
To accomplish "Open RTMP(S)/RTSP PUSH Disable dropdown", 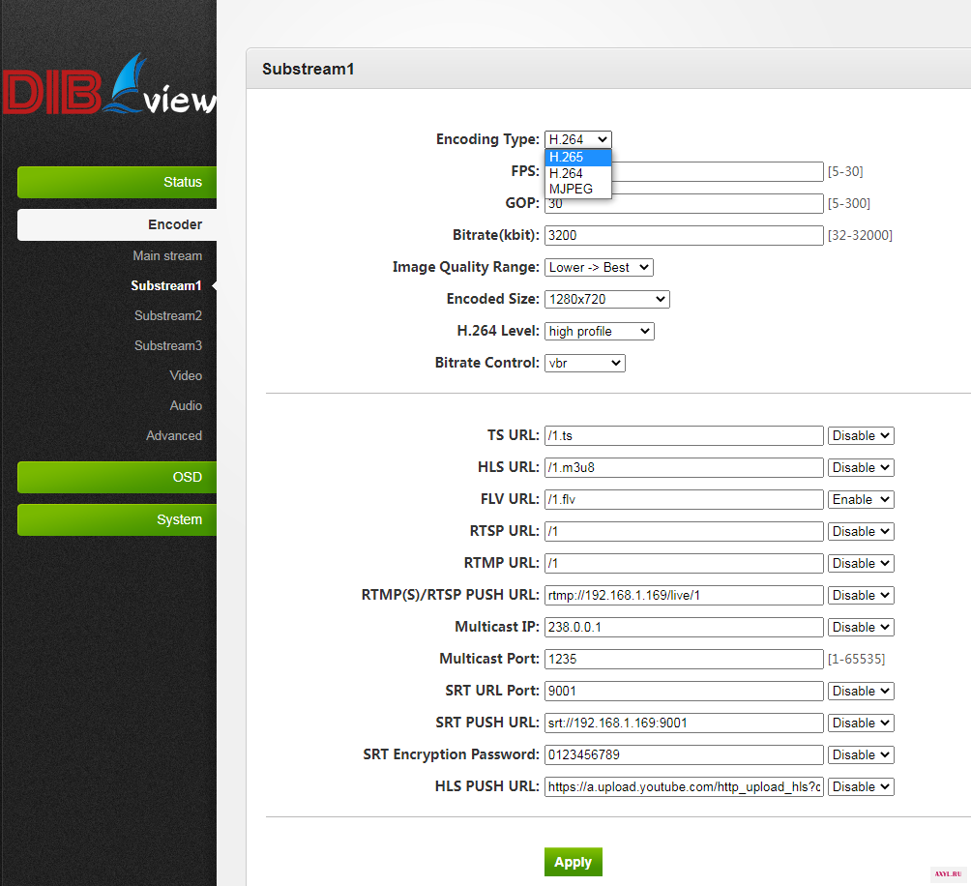I will pos(861,595).
